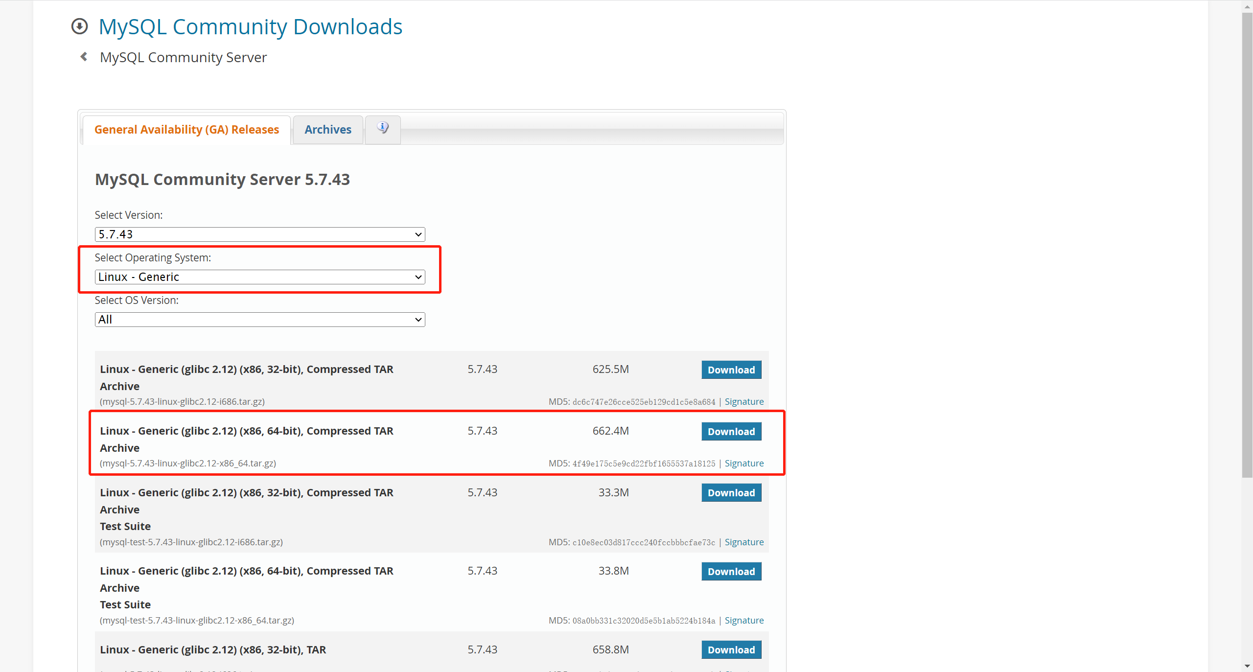Click the vertical scrollbar up arrow
The image size is (1253, 672).
[x=1247, y=6]
